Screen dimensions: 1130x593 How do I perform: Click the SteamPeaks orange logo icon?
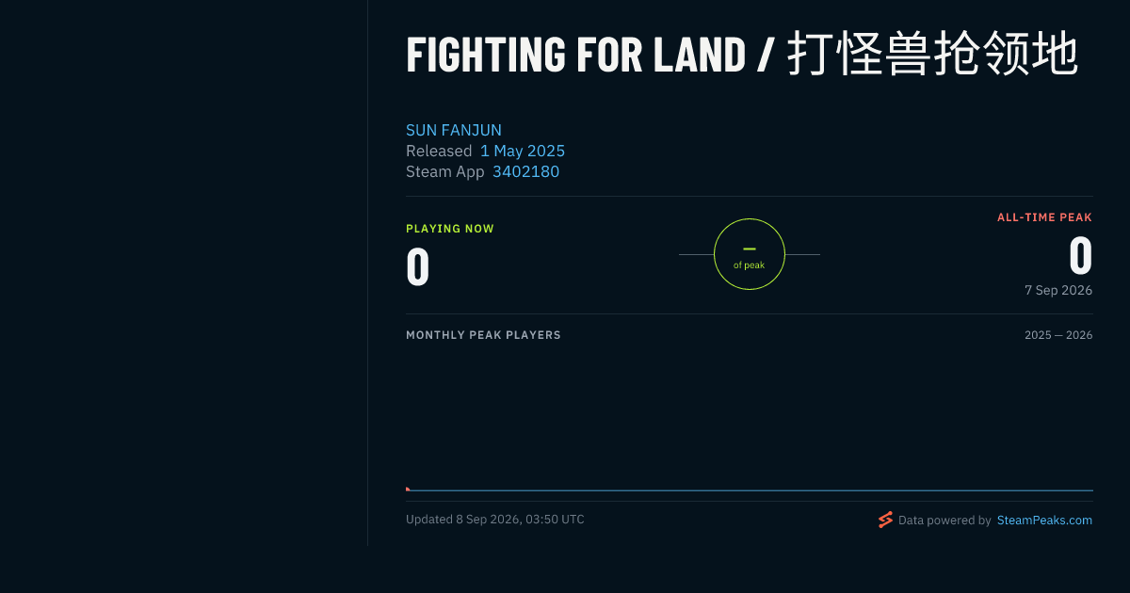tap(885, 520)
